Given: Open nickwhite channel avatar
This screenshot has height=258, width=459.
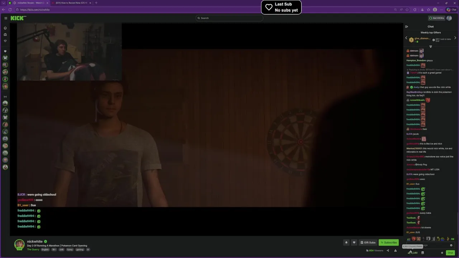Looking at the screenshot, I should pos(19,244).
